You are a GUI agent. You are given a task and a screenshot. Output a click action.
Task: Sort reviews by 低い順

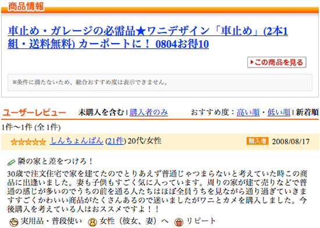(279, 112)
